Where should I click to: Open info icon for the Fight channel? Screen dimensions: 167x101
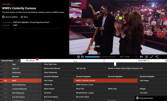[x=39, y=64]
